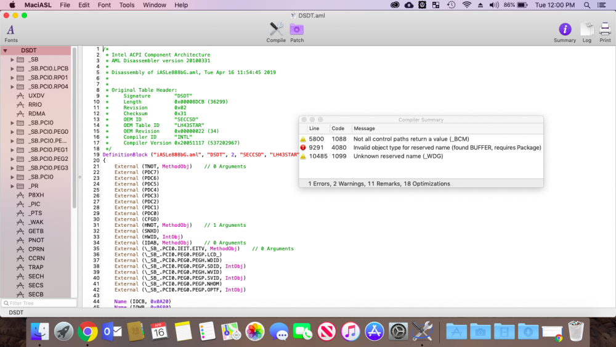Screen dimensions: 616x347
Task: Open the Edit menu
Action: point(84,5)
